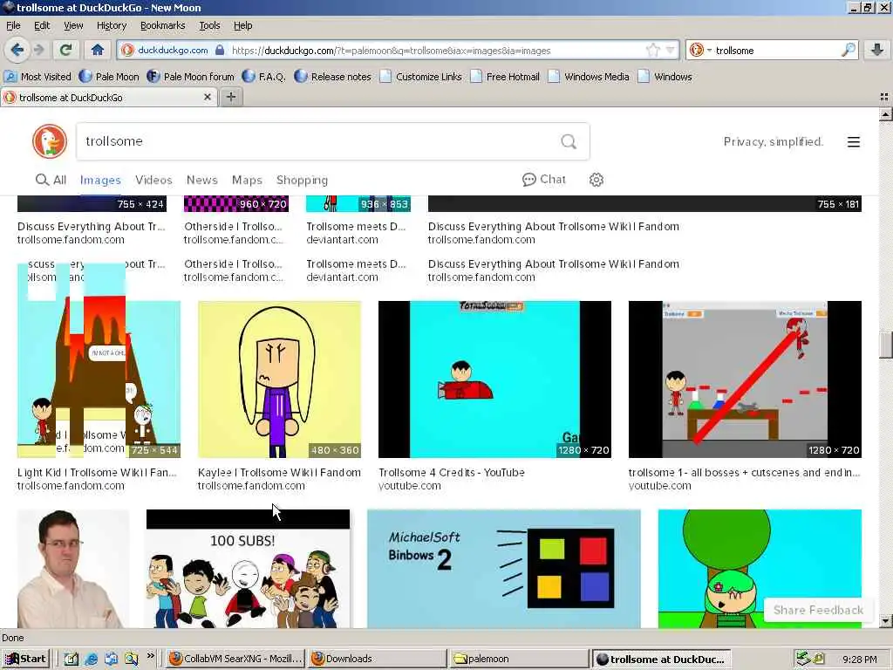The image size is (893, 670).
Task: Select the Images results tab
Action: 100,180
